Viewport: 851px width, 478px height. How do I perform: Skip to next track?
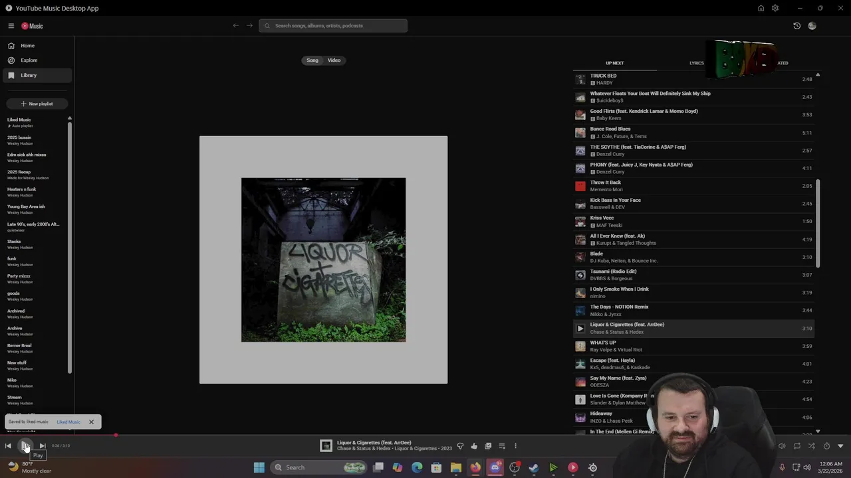click(x=42, y=446)
